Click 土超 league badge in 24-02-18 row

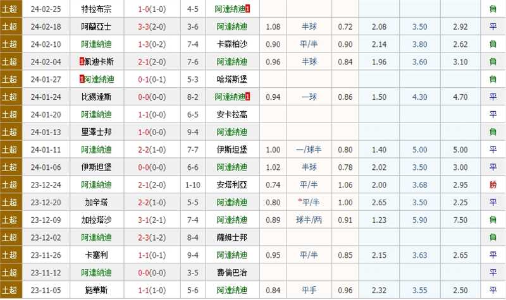click(9, 27)
